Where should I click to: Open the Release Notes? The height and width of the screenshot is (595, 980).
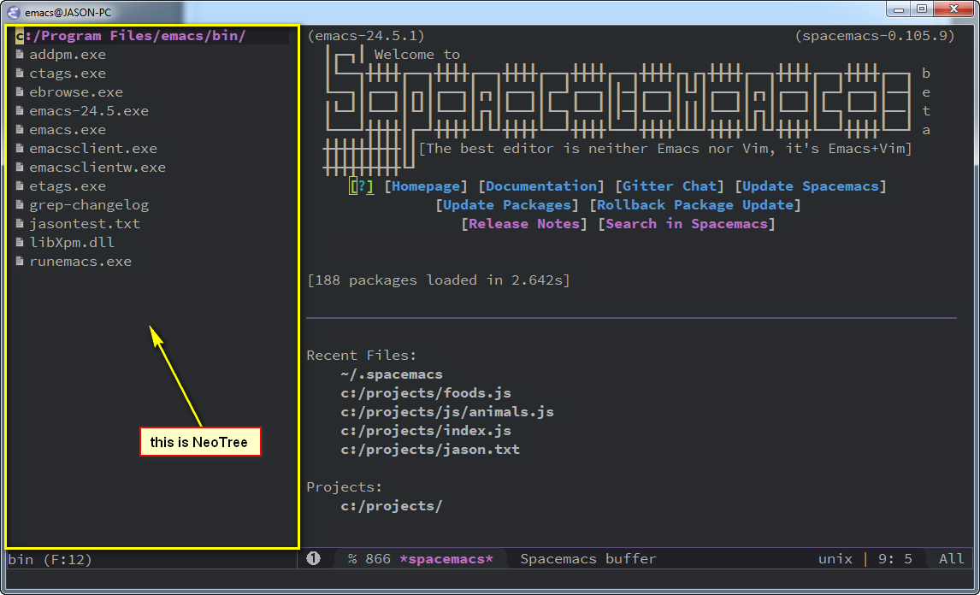pos(524,224)
